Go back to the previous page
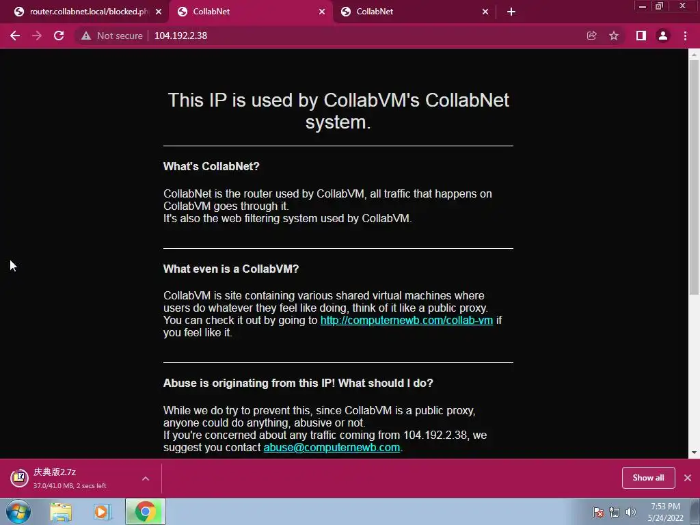The height and width of the screenshot is (525, 700). 15,36
